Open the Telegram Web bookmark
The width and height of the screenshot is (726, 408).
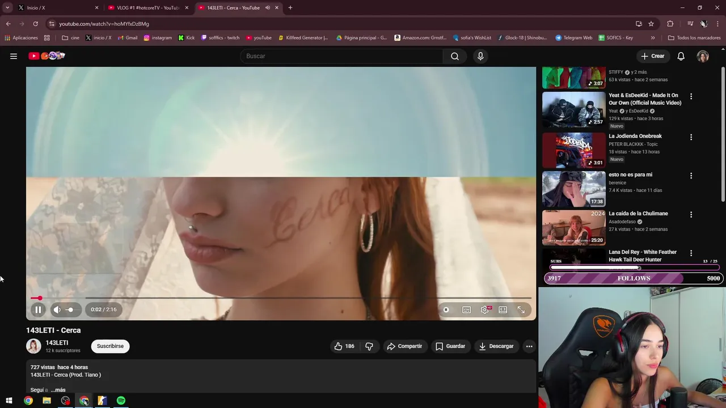[573, 38]
